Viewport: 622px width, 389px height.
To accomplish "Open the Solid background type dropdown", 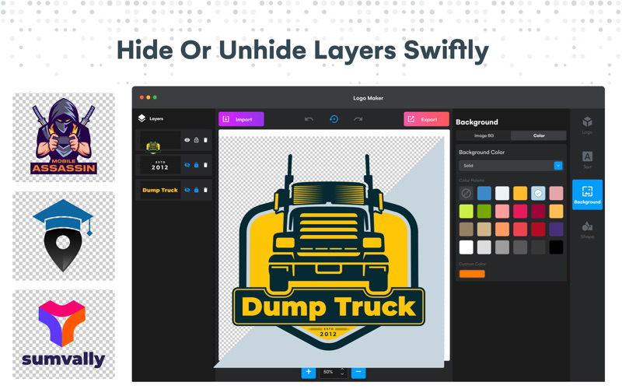I will (511, 166).
